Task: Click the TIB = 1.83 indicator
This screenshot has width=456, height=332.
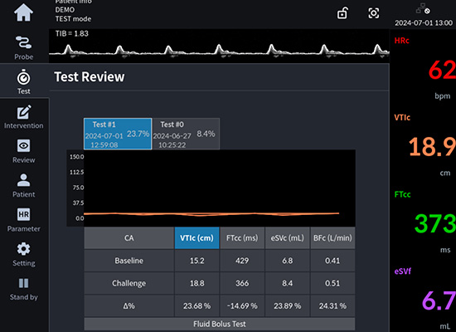Action: (72, 33)
